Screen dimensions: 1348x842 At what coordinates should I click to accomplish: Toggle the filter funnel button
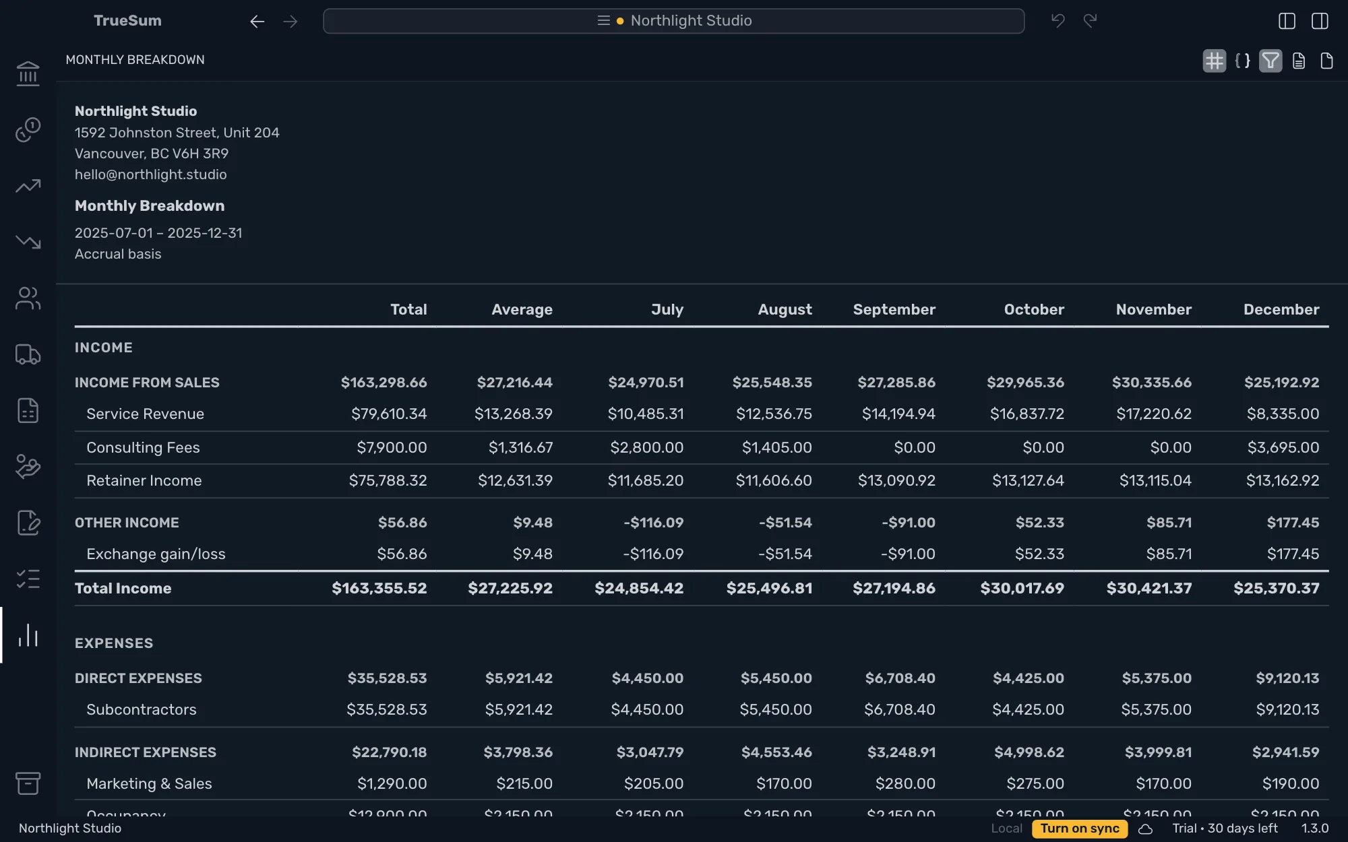click(x=1270, y=61)
